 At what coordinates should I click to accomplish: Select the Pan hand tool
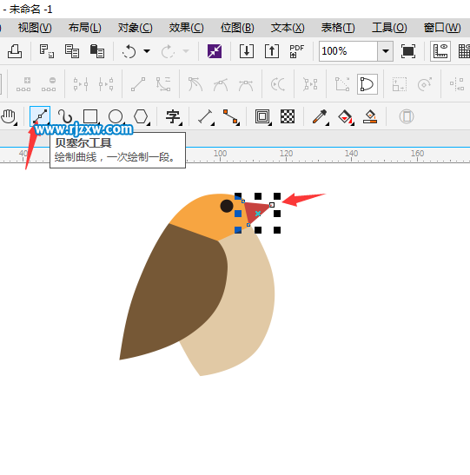[9, 116]
